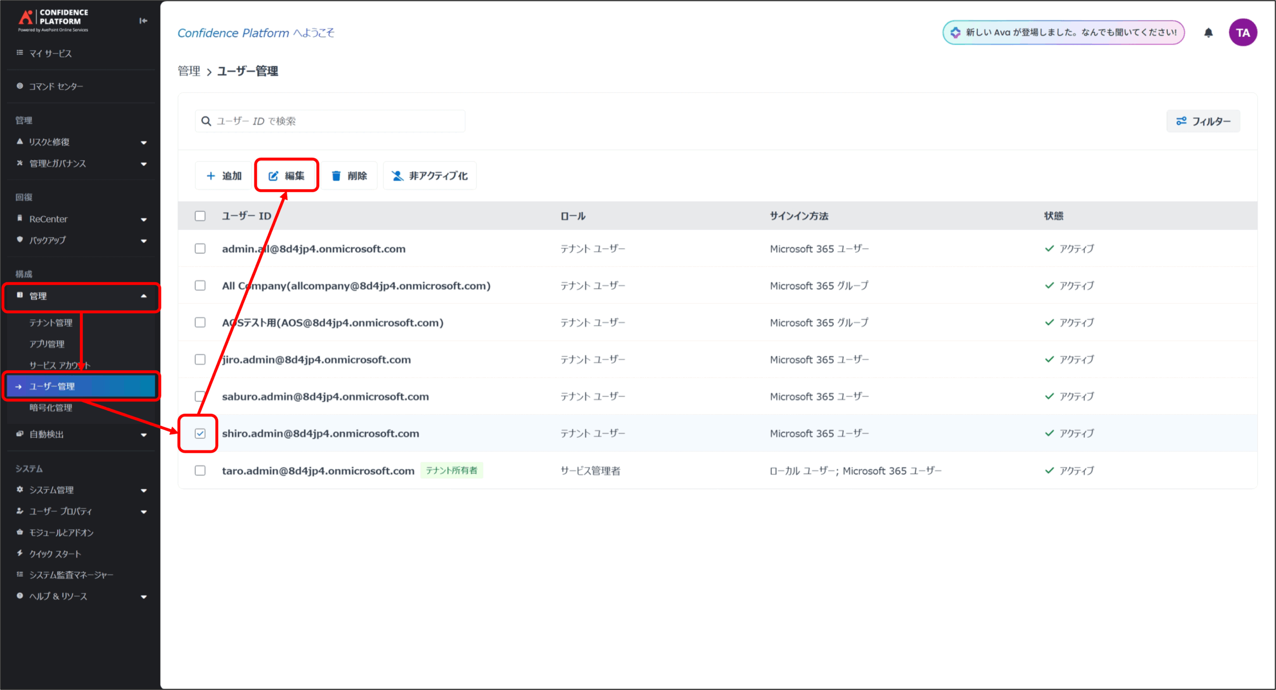Click the deactivate user button (非アクティブ化)
1276x690 pixels.
430,176
